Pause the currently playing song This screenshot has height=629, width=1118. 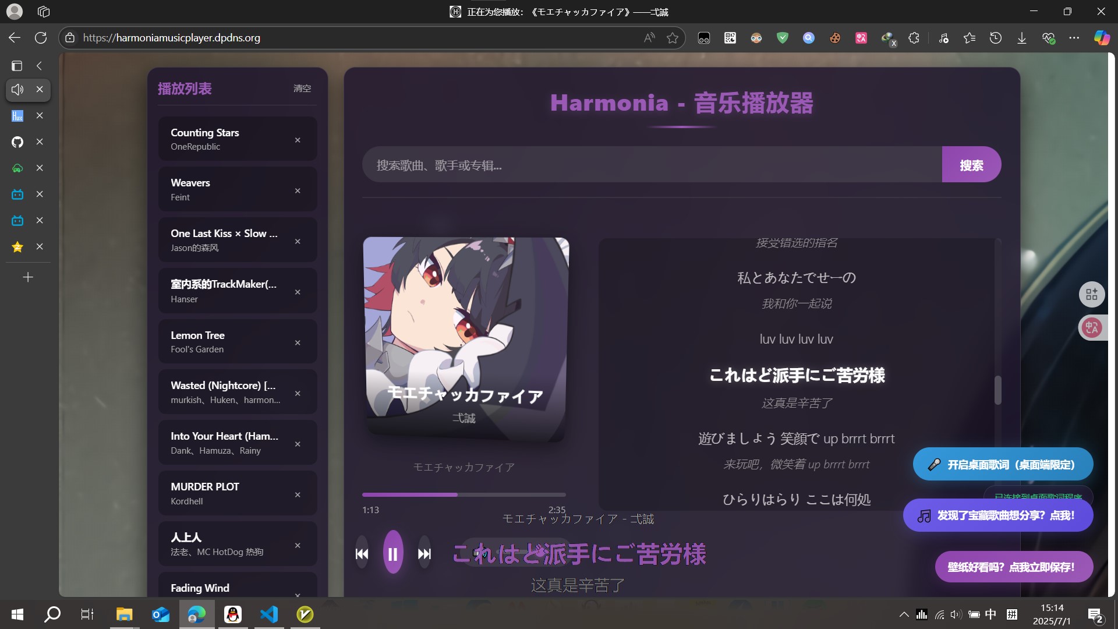pyautogui.click(x=393, y=553)
